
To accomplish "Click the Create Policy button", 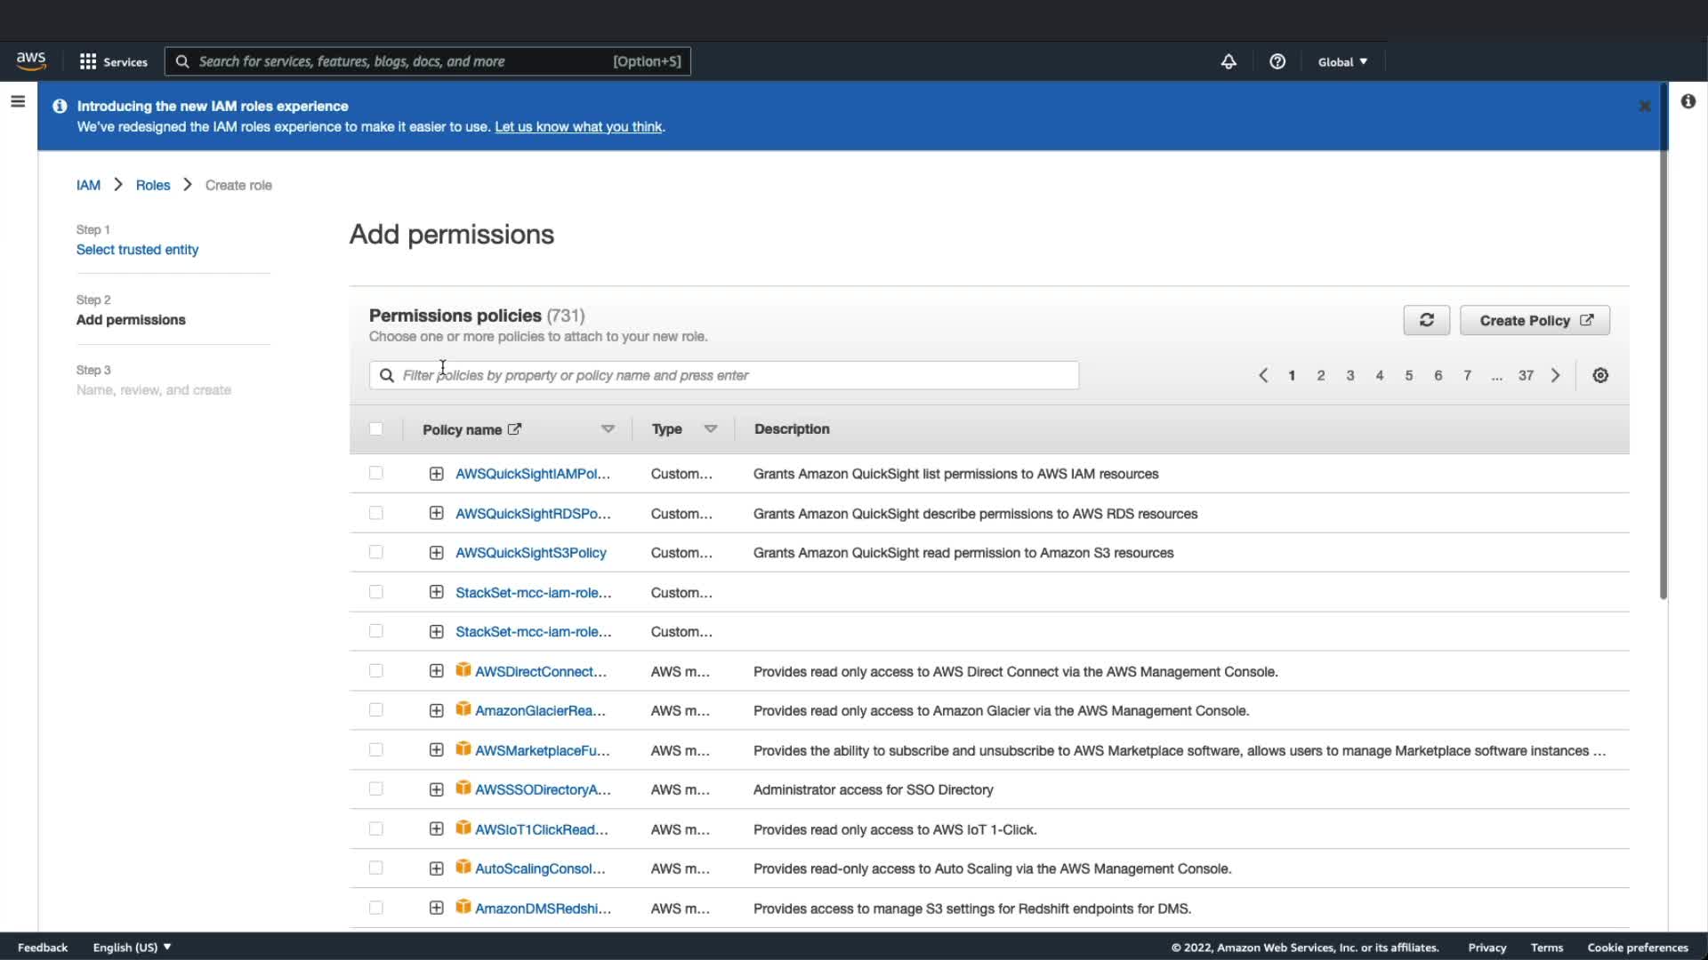I will coord(1535,320).
